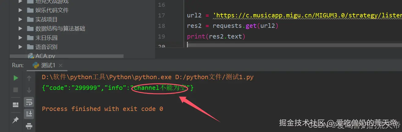Place cursor on the url2 assignment line
The image size is (402, 132).
[x=294, y=15]
